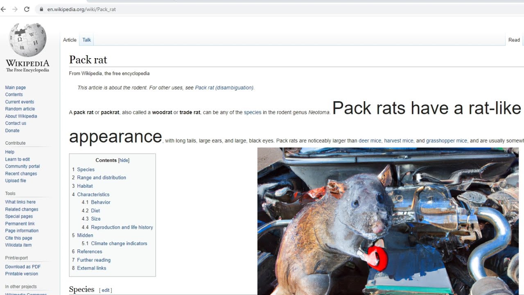Open What links here

(20, 202)
